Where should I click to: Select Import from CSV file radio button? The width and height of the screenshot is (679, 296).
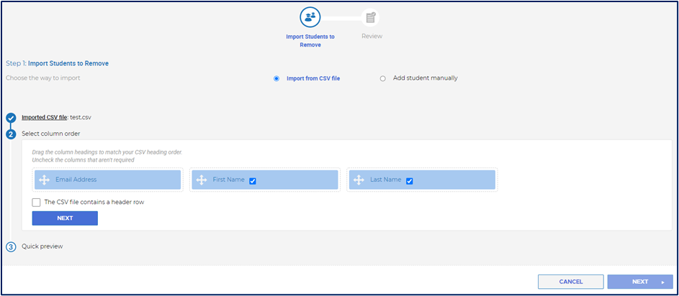(x=276, y=78)
